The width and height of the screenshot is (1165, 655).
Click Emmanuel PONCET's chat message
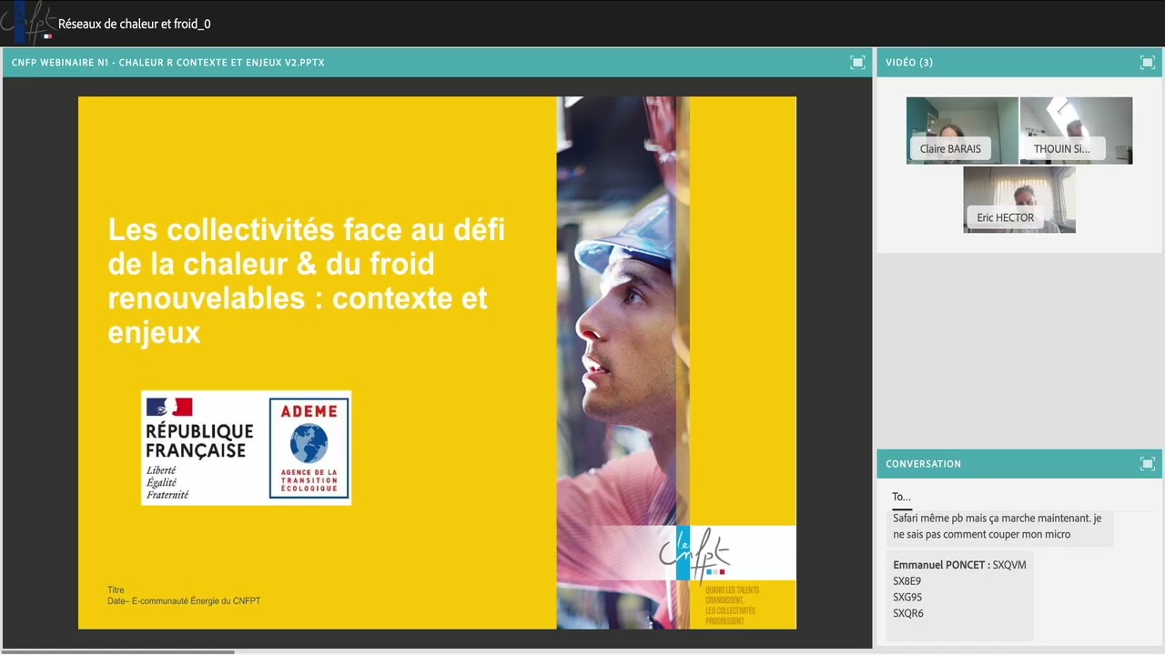959,589
